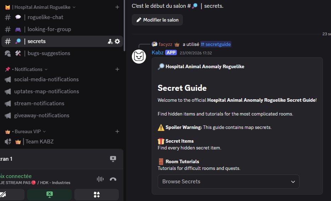Toggle camera off button
Image resolution: width=331 pixels, height=201 pixels.
(x=12, y=195)
